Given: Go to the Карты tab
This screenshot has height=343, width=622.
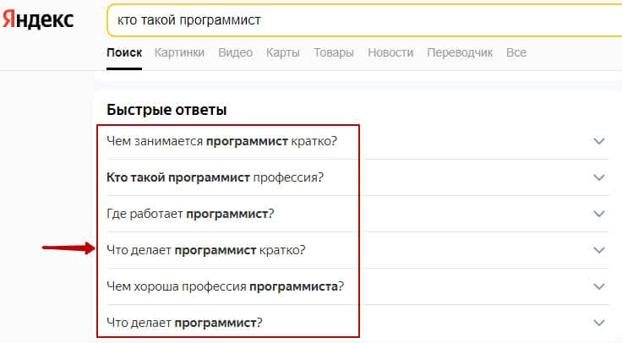Looking at the screenshot, I should point(283,52).
